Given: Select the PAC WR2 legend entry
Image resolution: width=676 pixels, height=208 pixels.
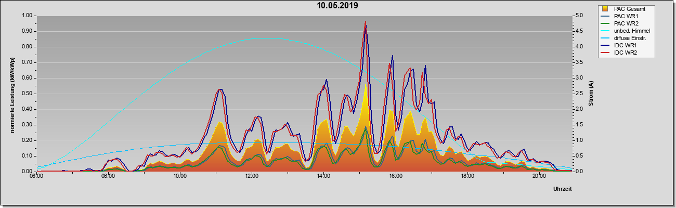Looking at the screenshot, I should (619, 23).
